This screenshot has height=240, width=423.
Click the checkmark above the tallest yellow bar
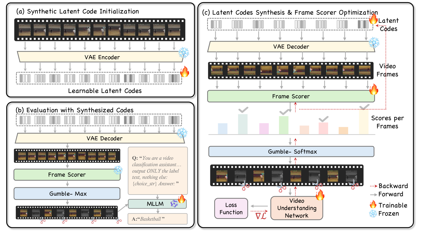[364, 107]
